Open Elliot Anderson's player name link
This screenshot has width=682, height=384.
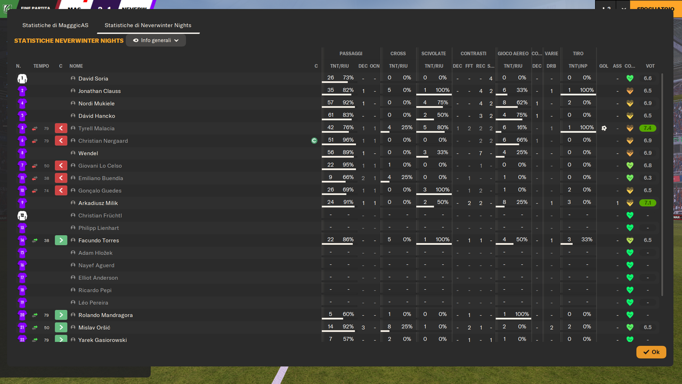[x=98, y=278]
